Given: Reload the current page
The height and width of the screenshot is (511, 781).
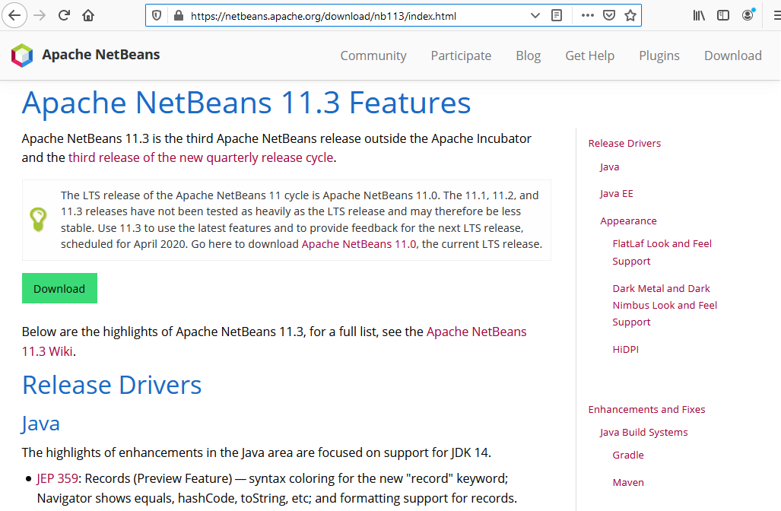Looking at the screenshot, I should point(64,15).
